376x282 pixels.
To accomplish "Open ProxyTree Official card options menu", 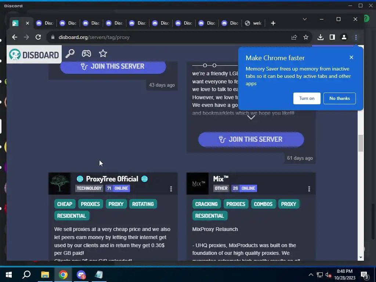I will tap(171, 189).
